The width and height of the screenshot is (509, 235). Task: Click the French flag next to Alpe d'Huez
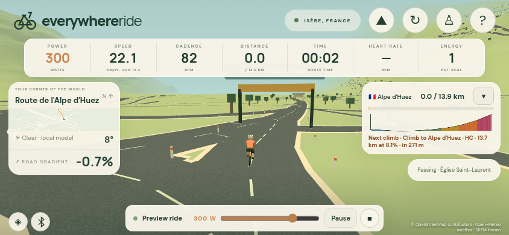coord(372,96)
